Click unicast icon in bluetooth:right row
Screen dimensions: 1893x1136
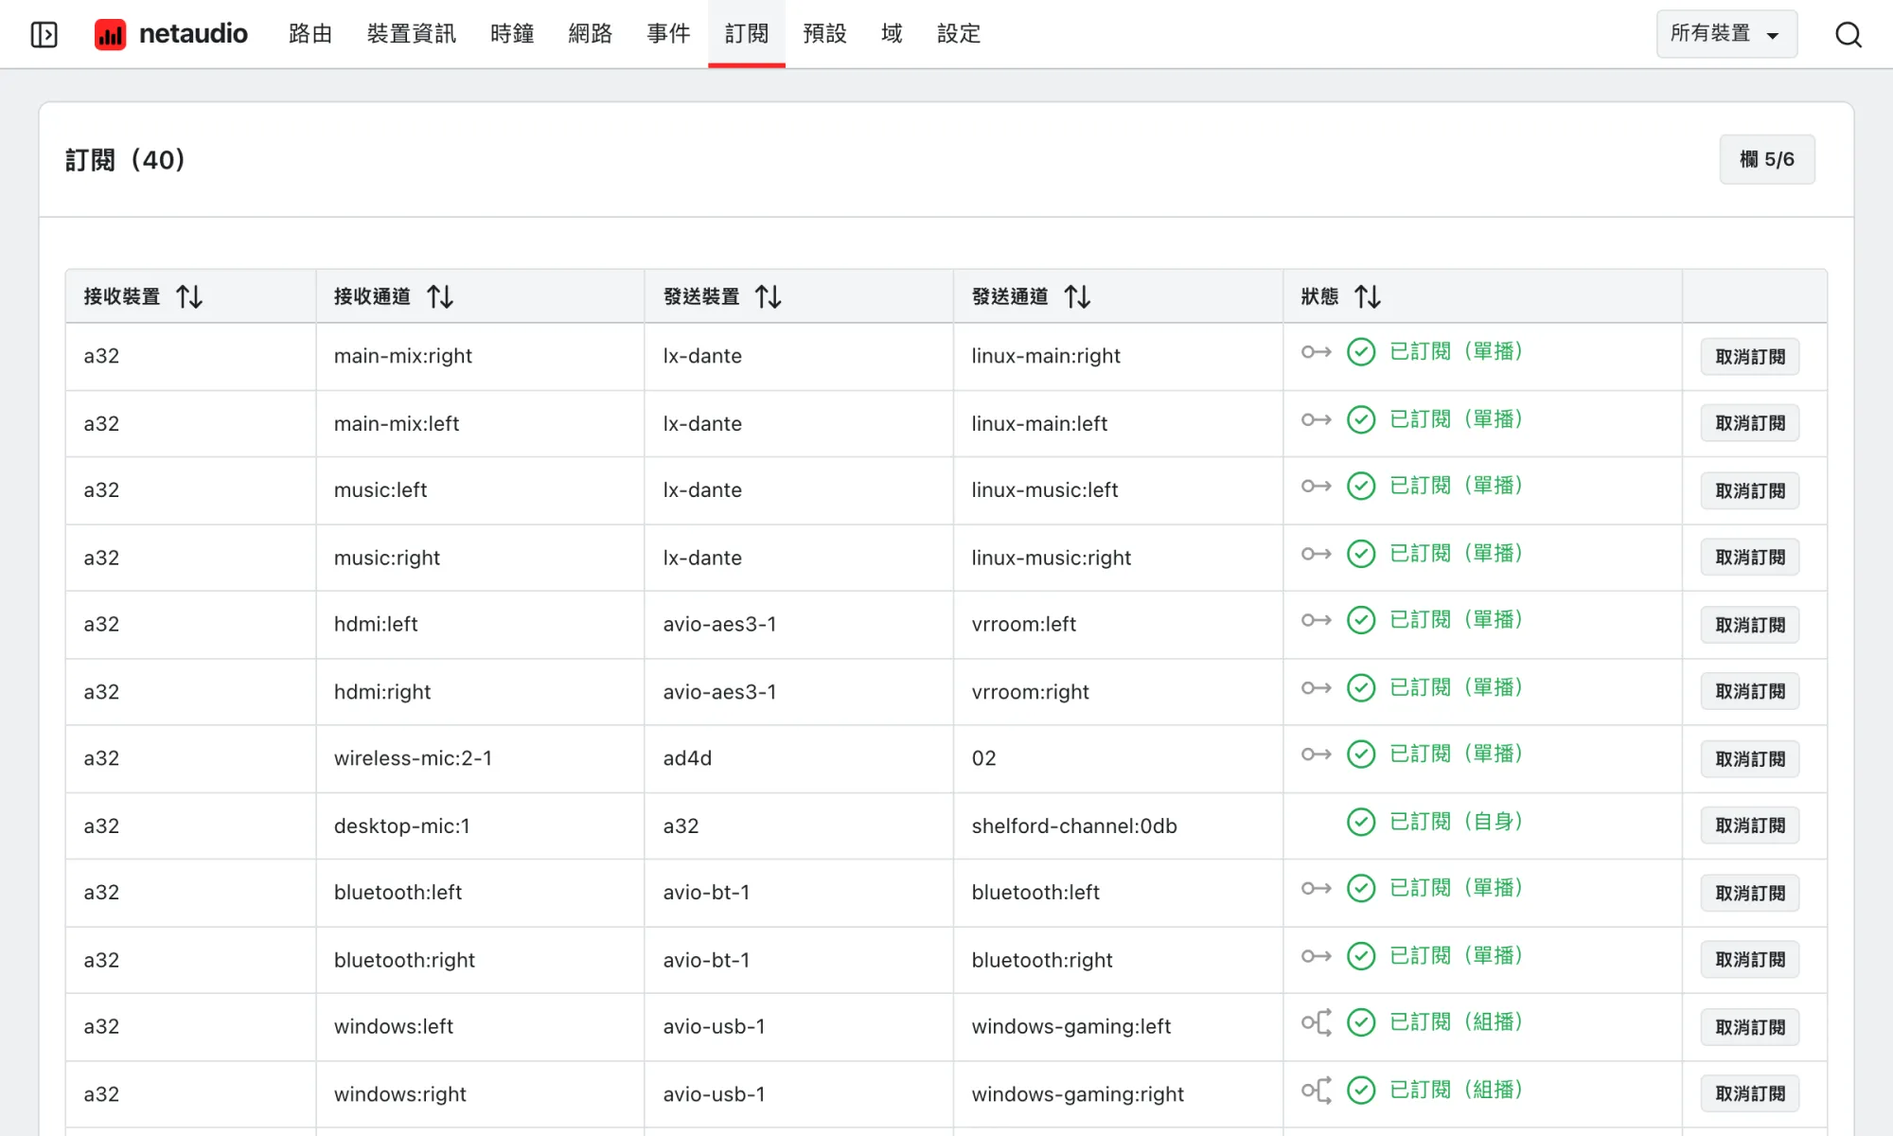[1316, 956]
